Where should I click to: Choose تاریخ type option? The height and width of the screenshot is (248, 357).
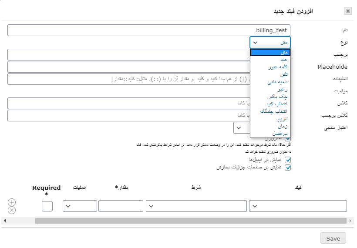(270, 119)
